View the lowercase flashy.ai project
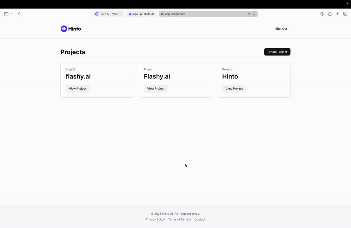 pos(78,89)
